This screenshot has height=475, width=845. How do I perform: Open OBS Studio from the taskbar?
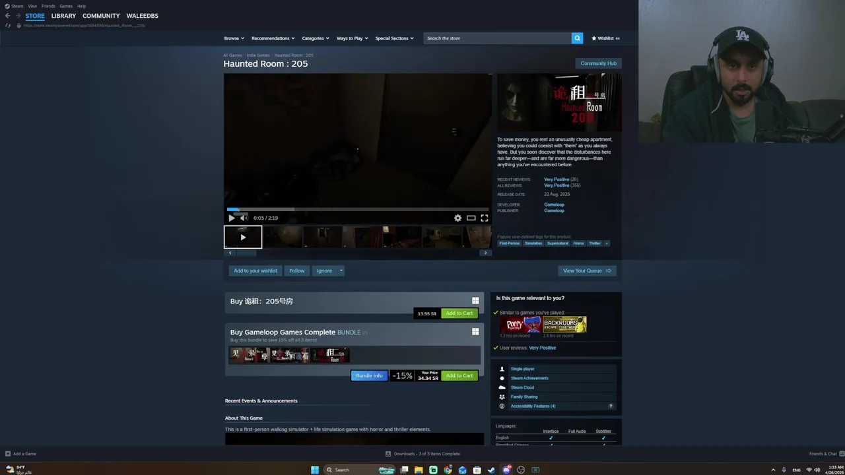(x=521, y=470)
